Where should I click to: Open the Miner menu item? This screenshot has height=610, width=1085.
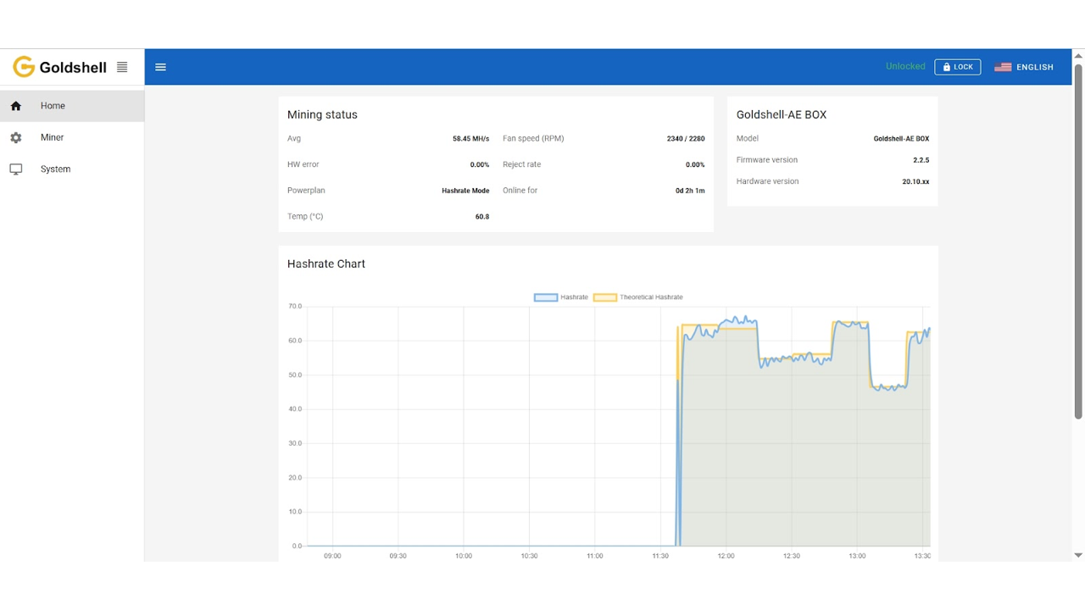[x=72, y=137]
